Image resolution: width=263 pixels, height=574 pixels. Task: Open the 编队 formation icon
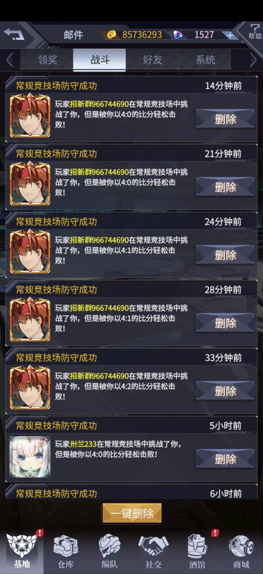pos(110,550)
